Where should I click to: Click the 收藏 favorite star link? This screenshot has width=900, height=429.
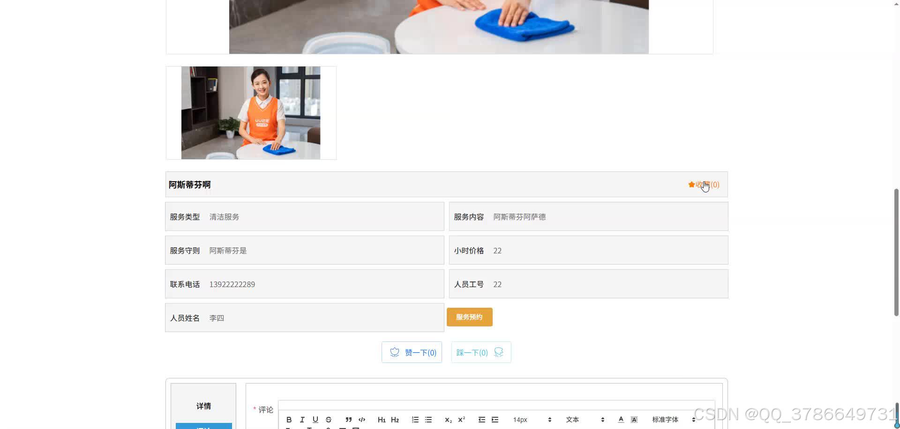pos(704,185)
